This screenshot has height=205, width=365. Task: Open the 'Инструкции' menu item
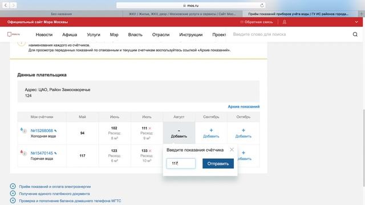tap(191, 35)
